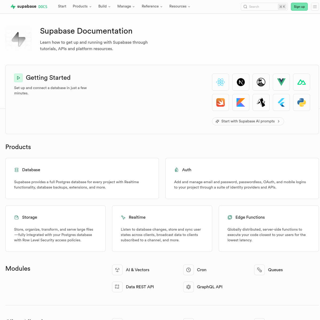Image resolution: width=320 pixels, height=320 pixels.
Task: Open the hamburger menu in header
Action: click(x=315, y=7)
